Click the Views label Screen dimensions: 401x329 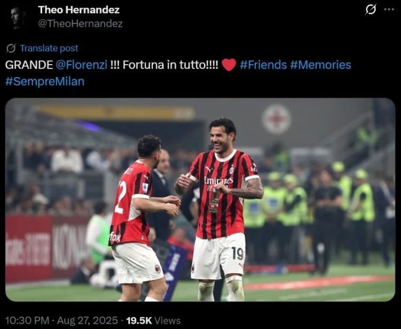167,320
